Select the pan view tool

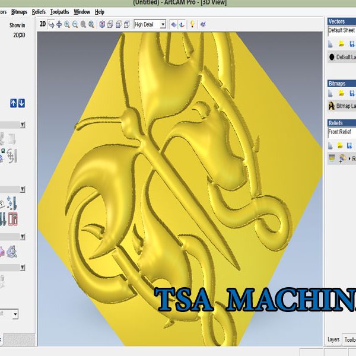pos(59,24)
